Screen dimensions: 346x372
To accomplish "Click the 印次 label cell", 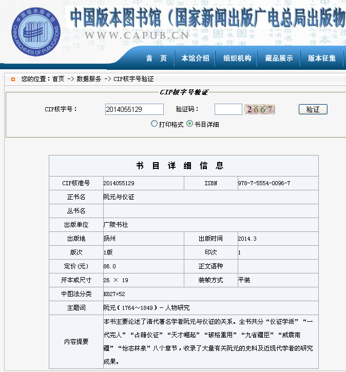I will pyautogui.click(x=211, y=252).
